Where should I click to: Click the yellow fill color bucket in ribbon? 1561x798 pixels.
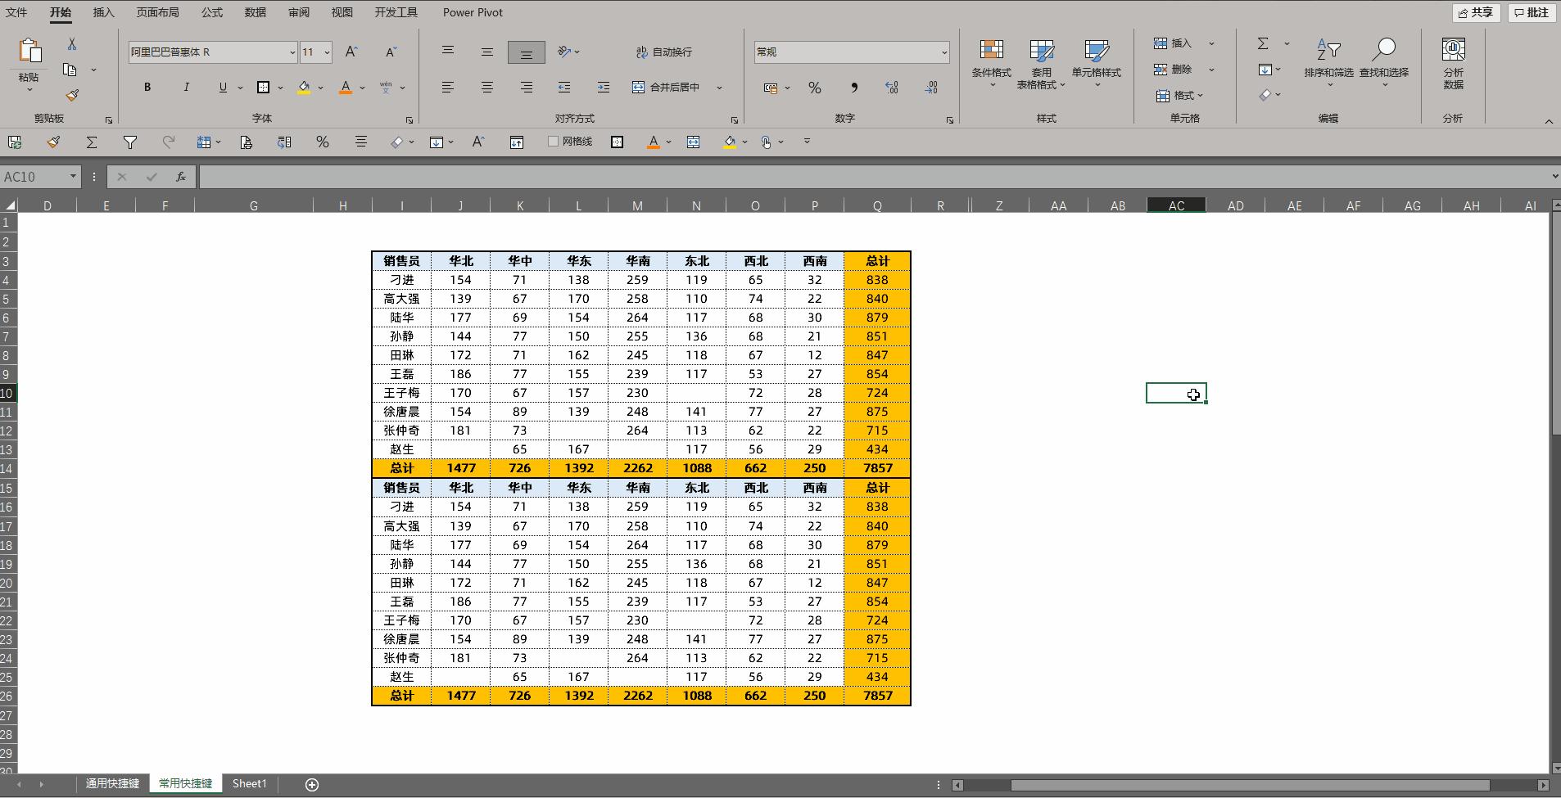tap(304, 87)
